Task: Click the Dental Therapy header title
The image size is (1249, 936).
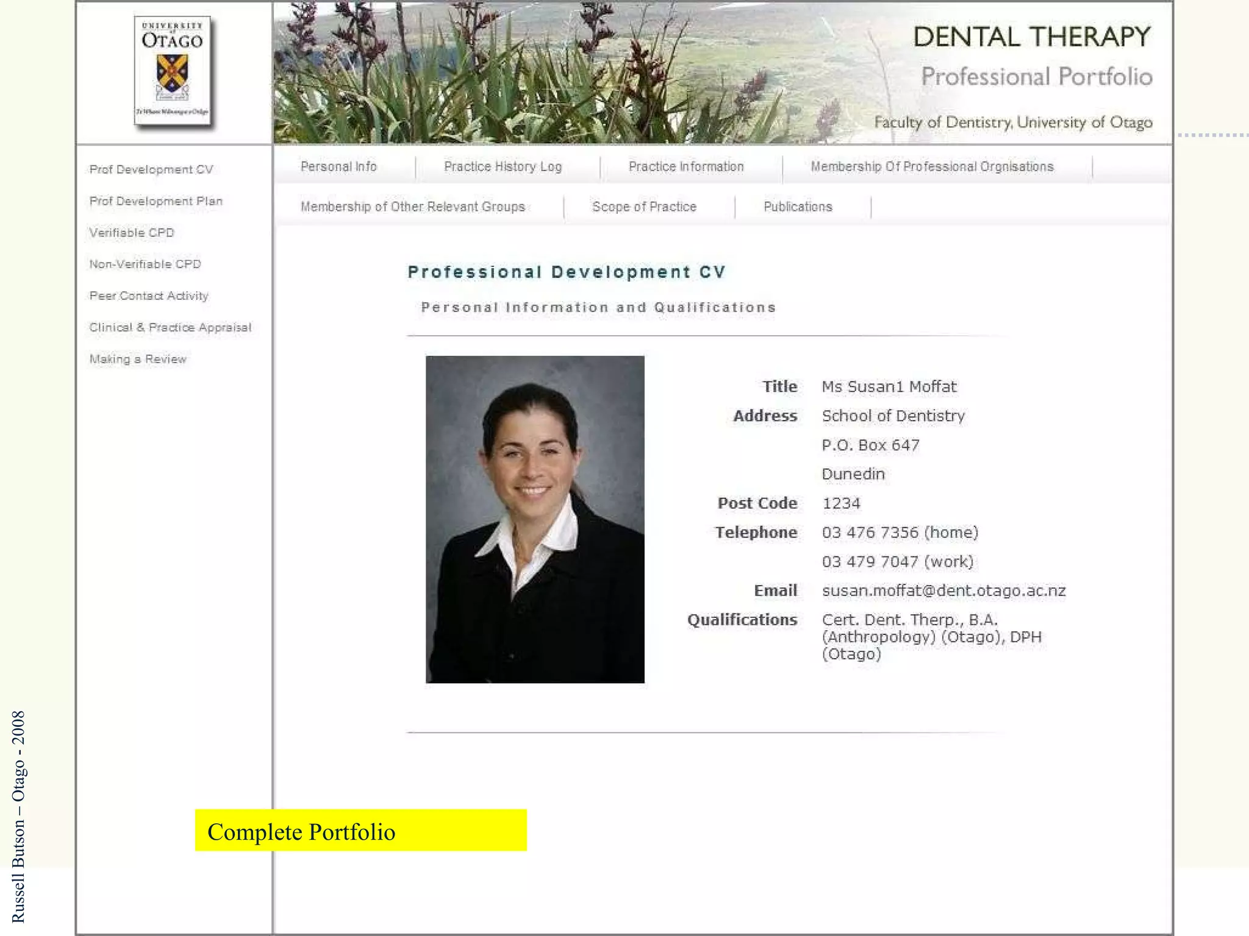Action: point(1032,37)
